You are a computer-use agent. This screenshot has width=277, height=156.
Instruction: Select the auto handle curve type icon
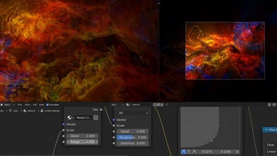click(x=184, y=152)
